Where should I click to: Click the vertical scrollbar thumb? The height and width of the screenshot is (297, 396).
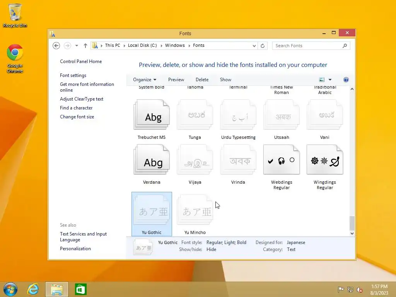(352, 223)
